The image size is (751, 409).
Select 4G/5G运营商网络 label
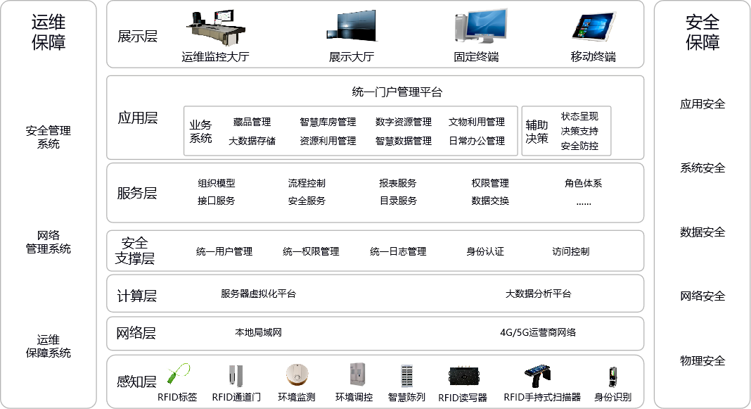[x=538, y=332]
